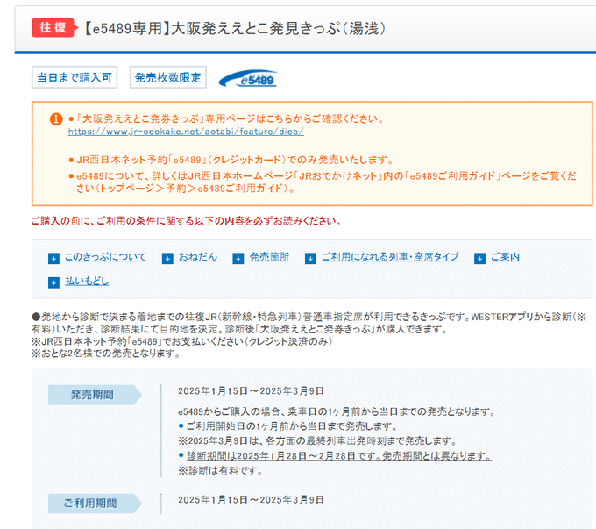Click the red ご購入の前に warning text
This screenshot has height=529, width=596.
click(x=186, y=221)
